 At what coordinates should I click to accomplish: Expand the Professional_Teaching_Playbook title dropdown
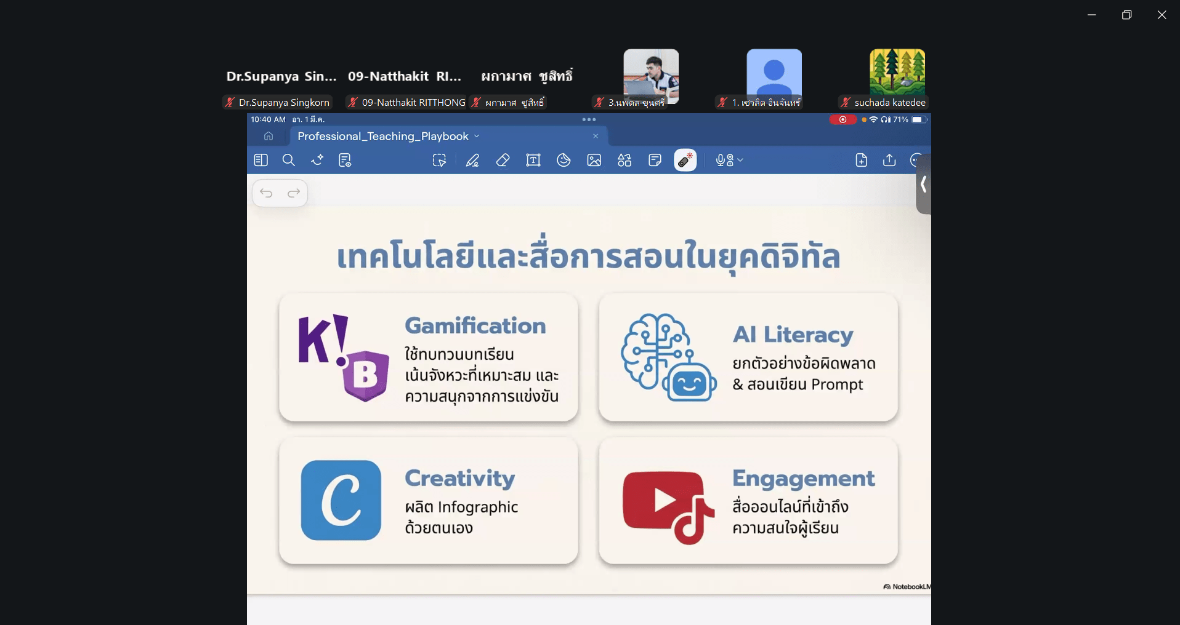tap(477, 137)
